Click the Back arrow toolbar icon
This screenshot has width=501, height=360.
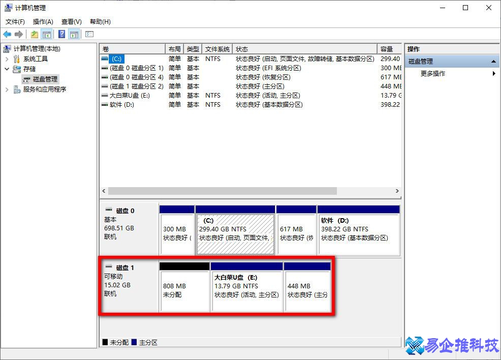(7, 34)
